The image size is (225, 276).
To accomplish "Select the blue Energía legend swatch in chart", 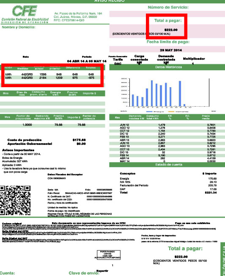I will pos(149,112).
